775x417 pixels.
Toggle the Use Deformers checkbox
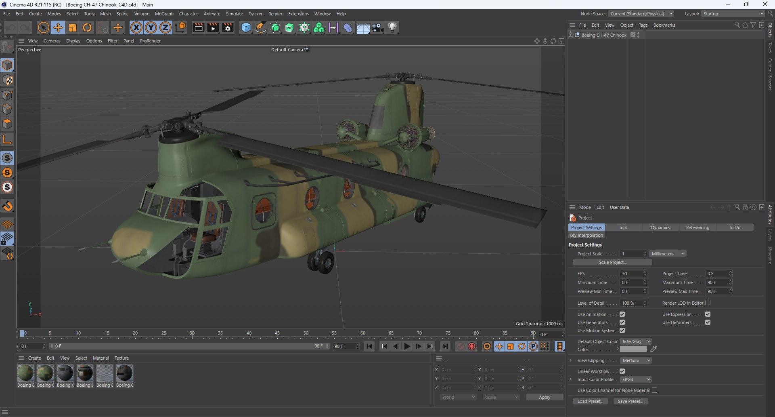(708, 322)
